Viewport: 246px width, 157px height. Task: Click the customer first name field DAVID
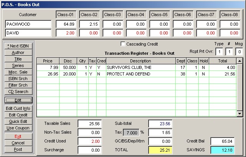(x=28, y=33)
